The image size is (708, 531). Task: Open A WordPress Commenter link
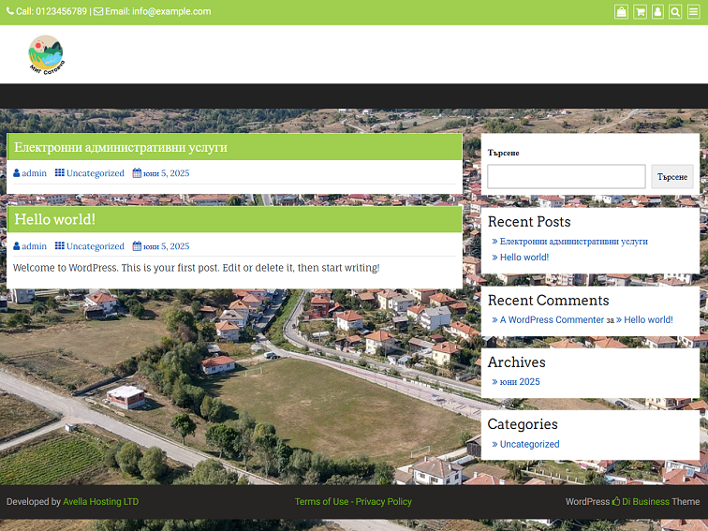click(552, 320)
